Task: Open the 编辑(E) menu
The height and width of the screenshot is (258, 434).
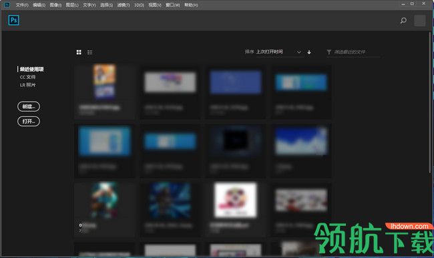Action: coord(39,5)
